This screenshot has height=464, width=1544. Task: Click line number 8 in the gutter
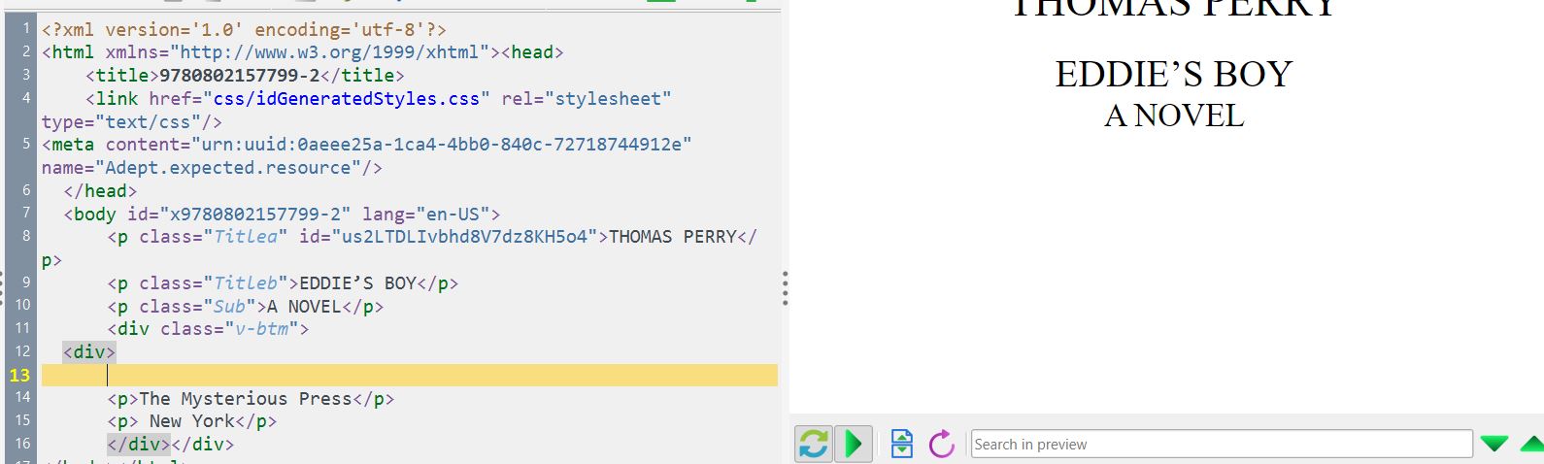point(25,236)
